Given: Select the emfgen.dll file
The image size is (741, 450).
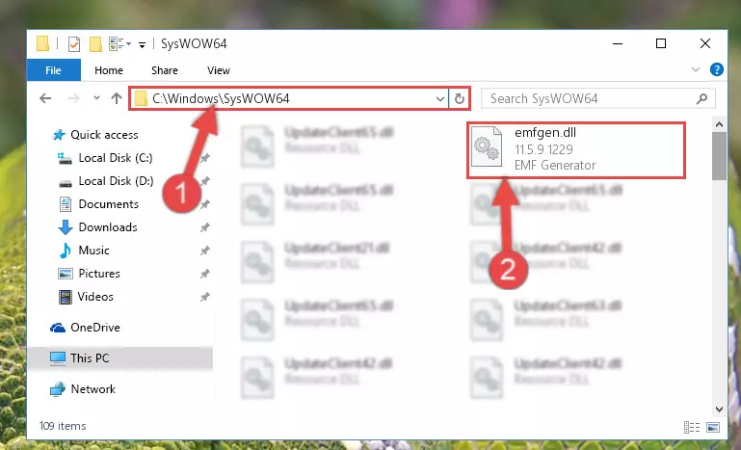Looking at the screenshot, I should 576,150.
